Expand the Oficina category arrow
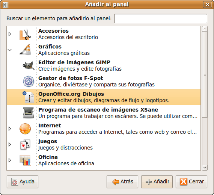214x195 pixels. [10, 160]
